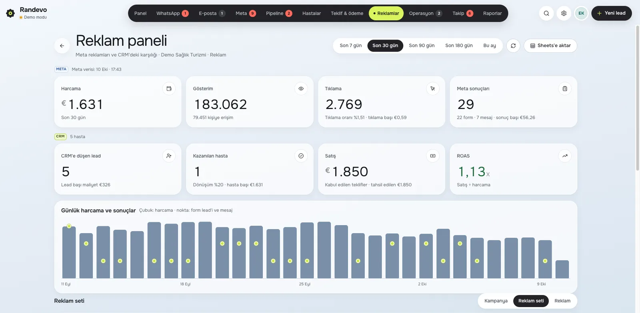This screenshot has height=313, width=640.
Task: Open the Pipeline tab
Action: [279, 13]
